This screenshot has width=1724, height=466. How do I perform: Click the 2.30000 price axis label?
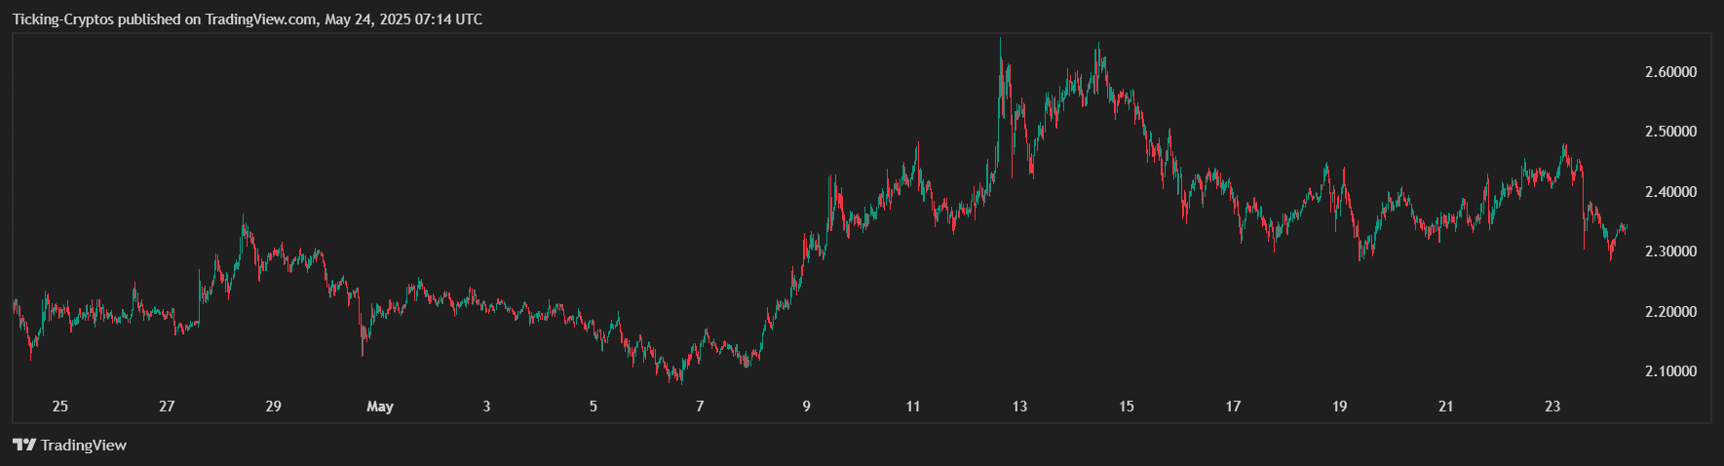(1670, 252)
